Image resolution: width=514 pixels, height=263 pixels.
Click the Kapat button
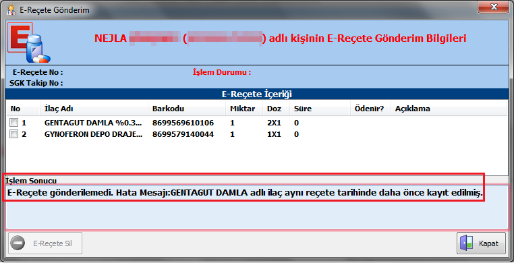[481, 243]
